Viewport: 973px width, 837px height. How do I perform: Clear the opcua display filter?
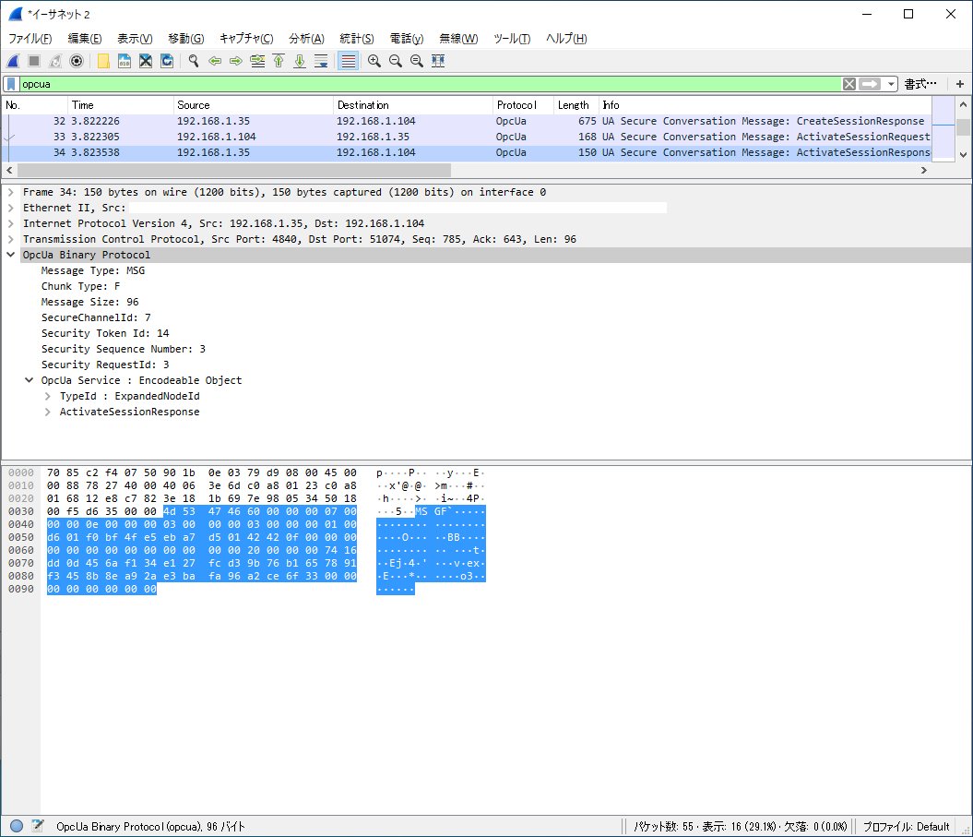click(x=848, y=84)
